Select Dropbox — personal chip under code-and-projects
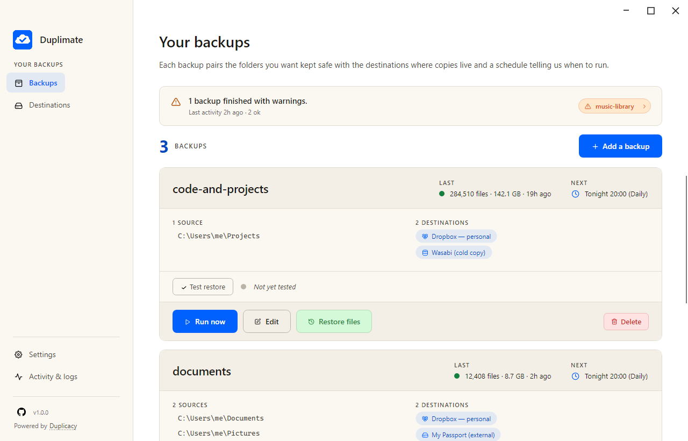The width and height of the screenshot is (688, 441). coord(456,236)
